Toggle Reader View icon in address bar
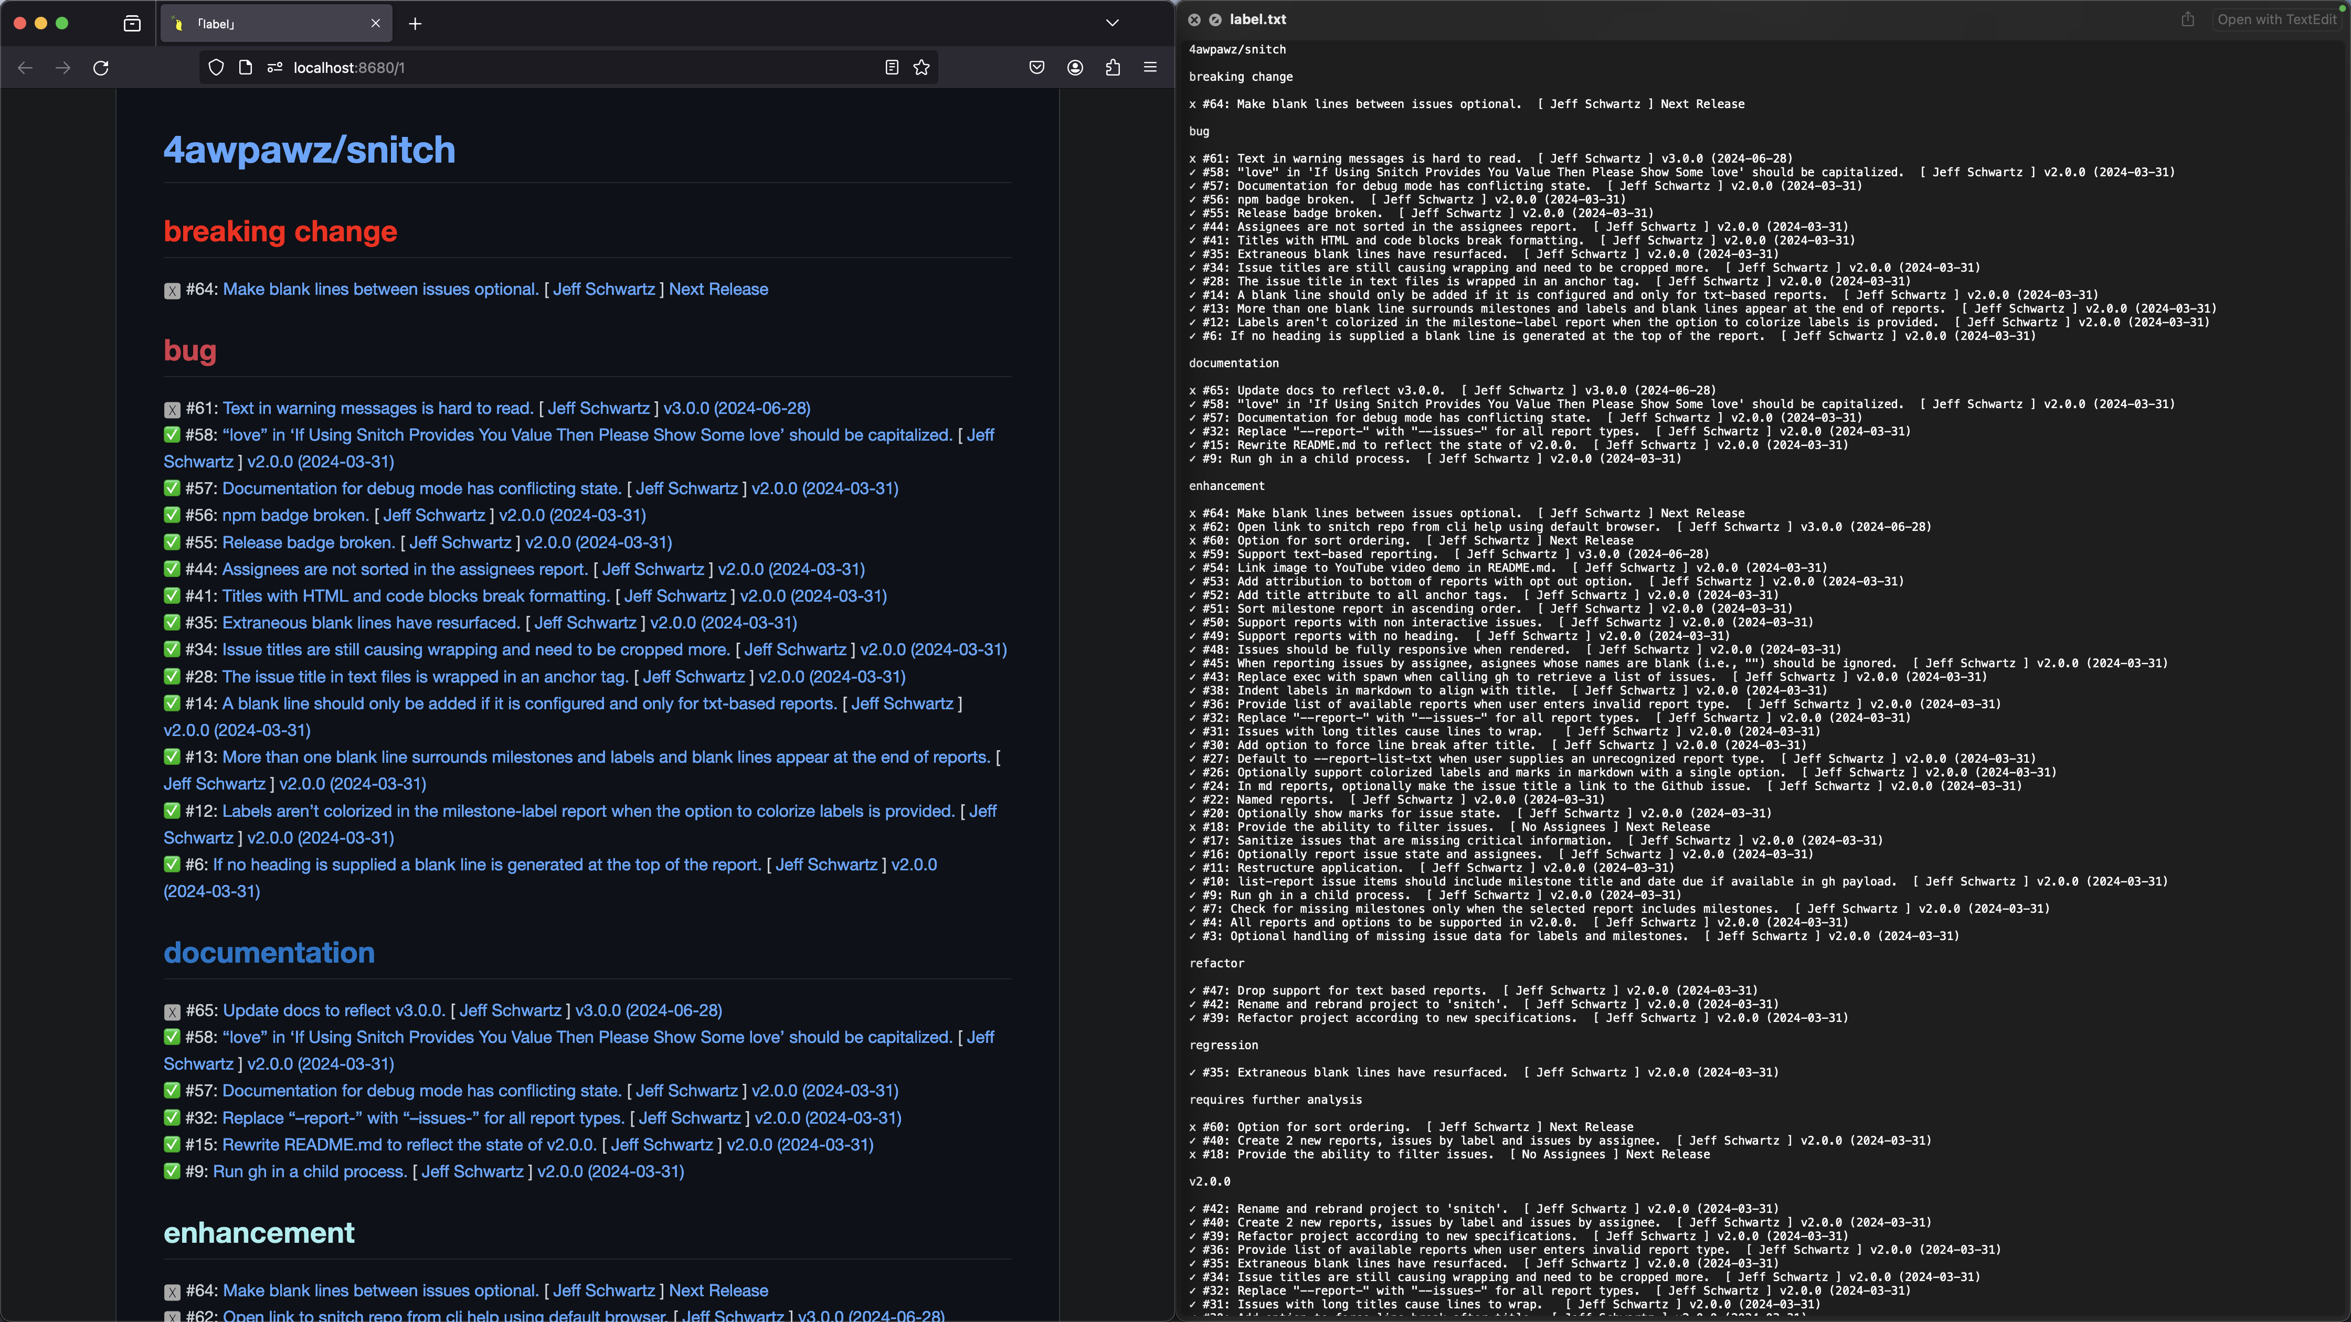This screenshot has width=2351, height=1322. tap(892, 68)
